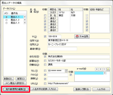Select main radio button for 差出人 3
The width and height of the screenshot is (113, 95).
point(7,23)
